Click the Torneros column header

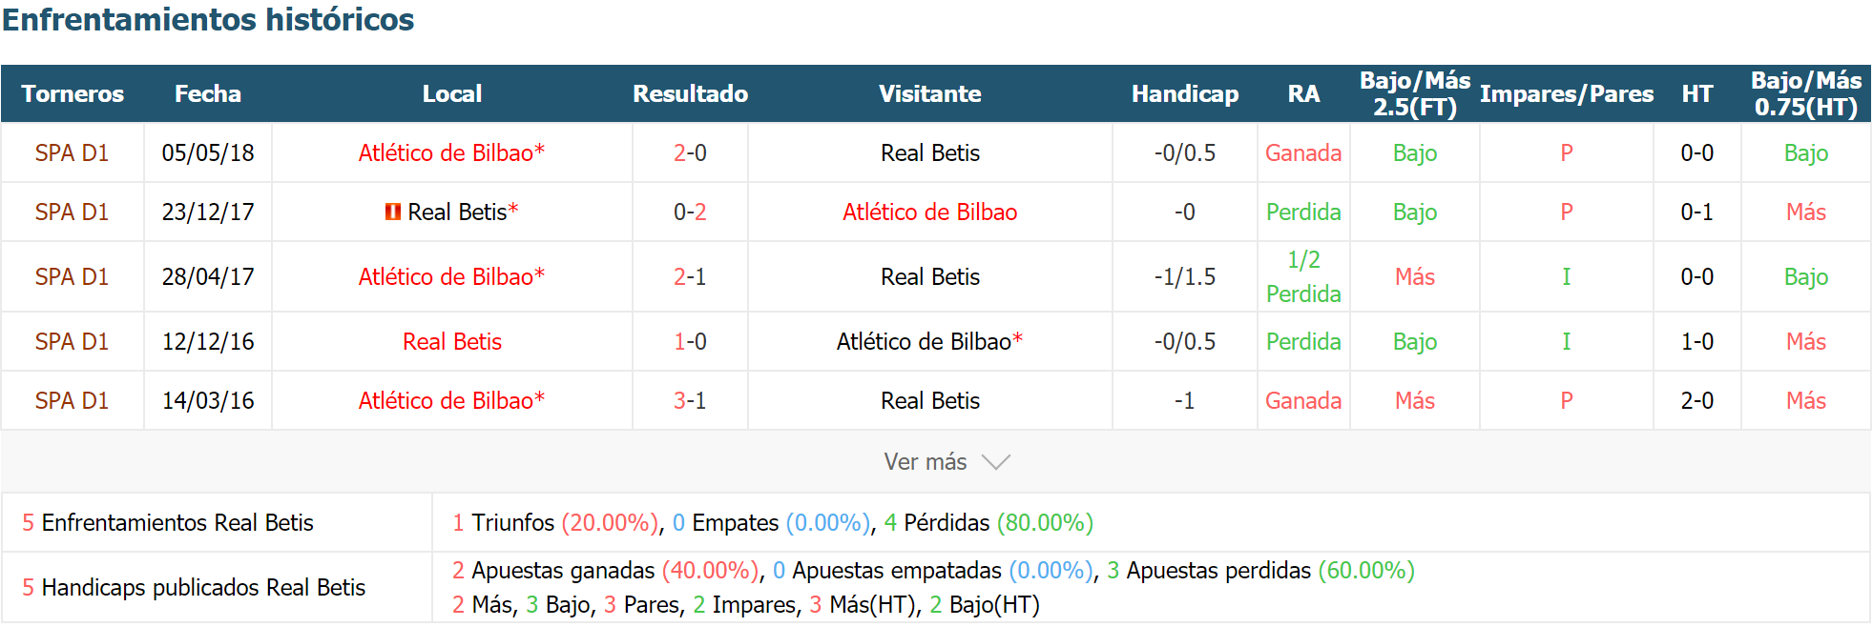click(73, 93)
